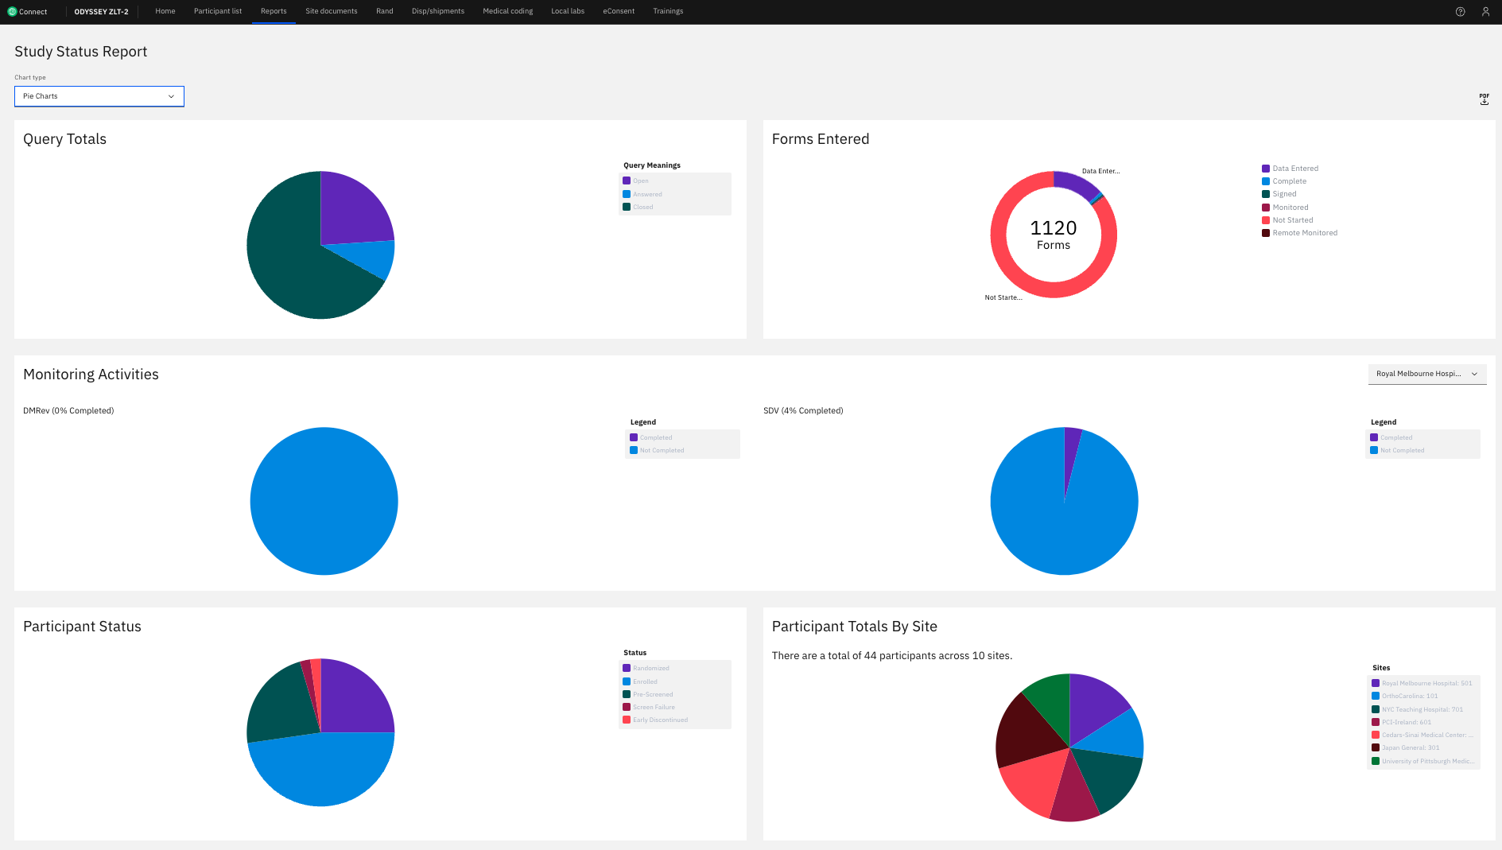Toggle Screen Failure status legend entry
The image size is (1502, 850).
(x=649, y=707)
